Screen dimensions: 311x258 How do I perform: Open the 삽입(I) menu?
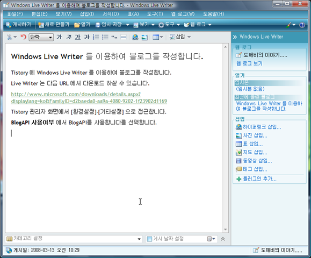pyautogui.click(x=87, y=14)
